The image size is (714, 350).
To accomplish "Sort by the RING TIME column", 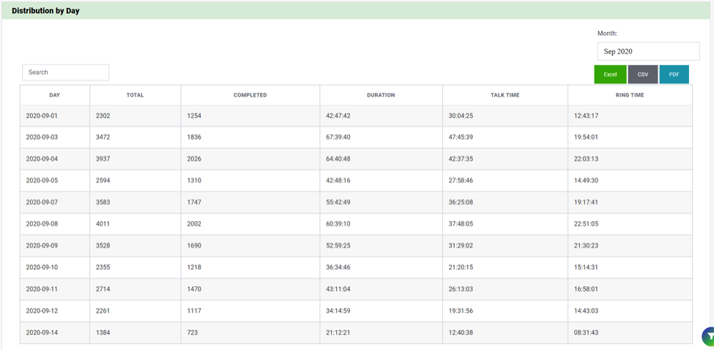I will coord(630,95).
